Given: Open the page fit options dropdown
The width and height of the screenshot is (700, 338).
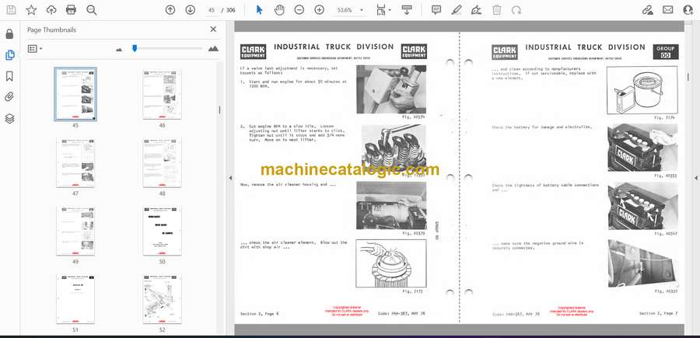Looking at the screenshot, I should [x=383, y=10].
